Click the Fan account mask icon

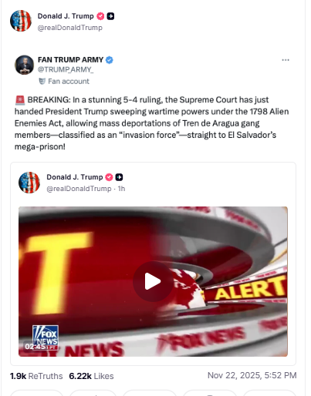click(x=42, y=82)
